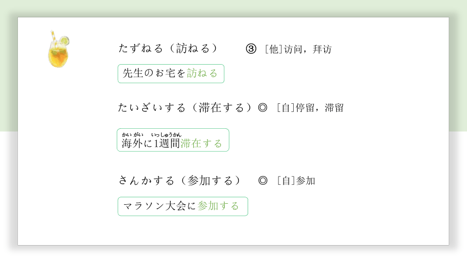Image resolution: width=467 pixels, height=263 pixels.
Task: Click the definition [自]参加
Action: tap(296, 181)
